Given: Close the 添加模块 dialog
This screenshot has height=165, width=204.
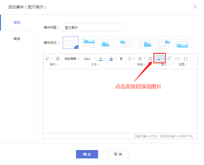Looking at the screenshot, I should point(195,7).
